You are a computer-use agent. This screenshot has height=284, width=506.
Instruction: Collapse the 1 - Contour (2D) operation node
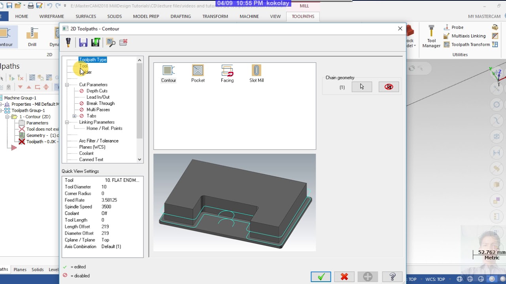[7, 117]
